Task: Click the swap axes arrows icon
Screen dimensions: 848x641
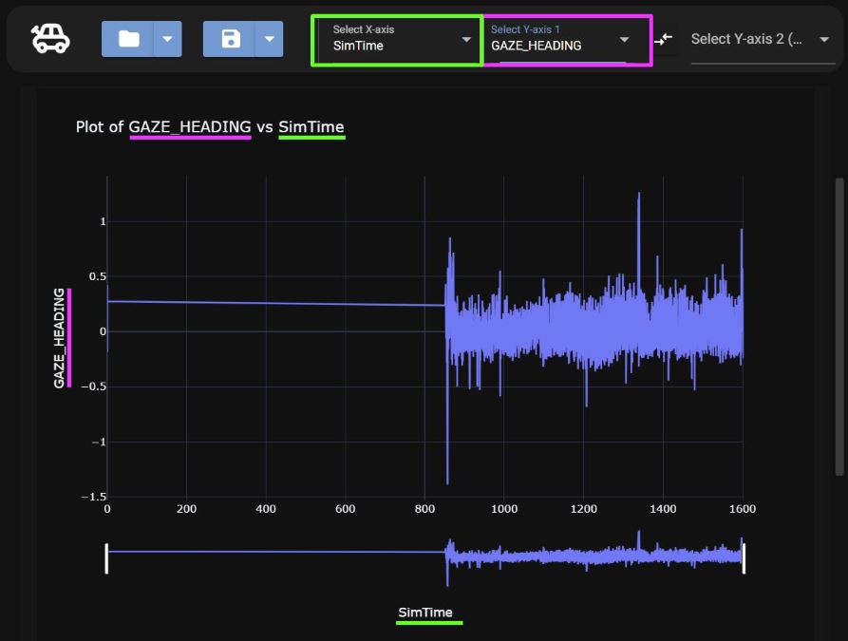Action: [663, 39]
